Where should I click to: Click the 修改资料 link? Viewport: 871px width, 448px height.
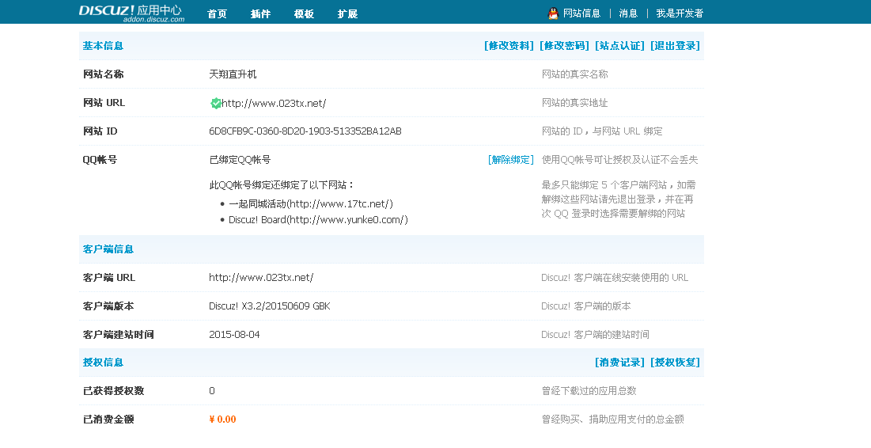coord(509,46)
